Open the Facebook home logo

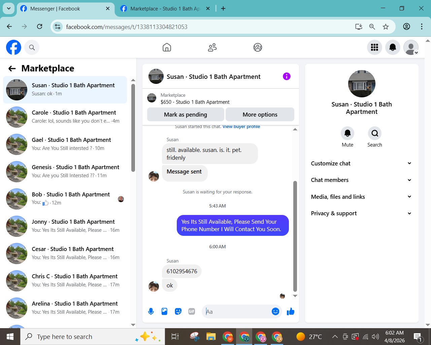(x=13, y=47)
